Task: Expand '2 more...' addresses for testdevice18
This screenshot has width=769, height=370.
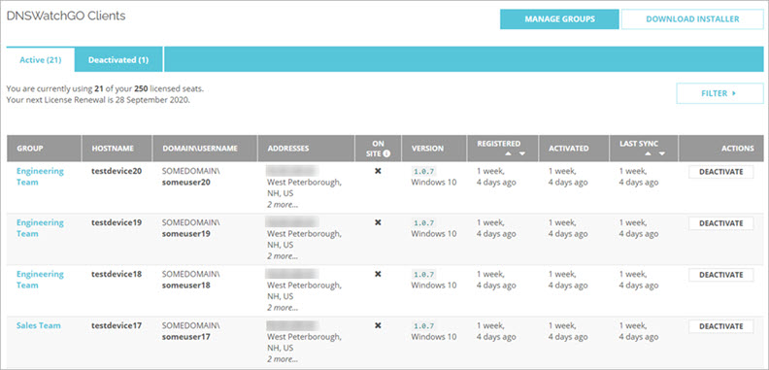Action: pos(283,308)
